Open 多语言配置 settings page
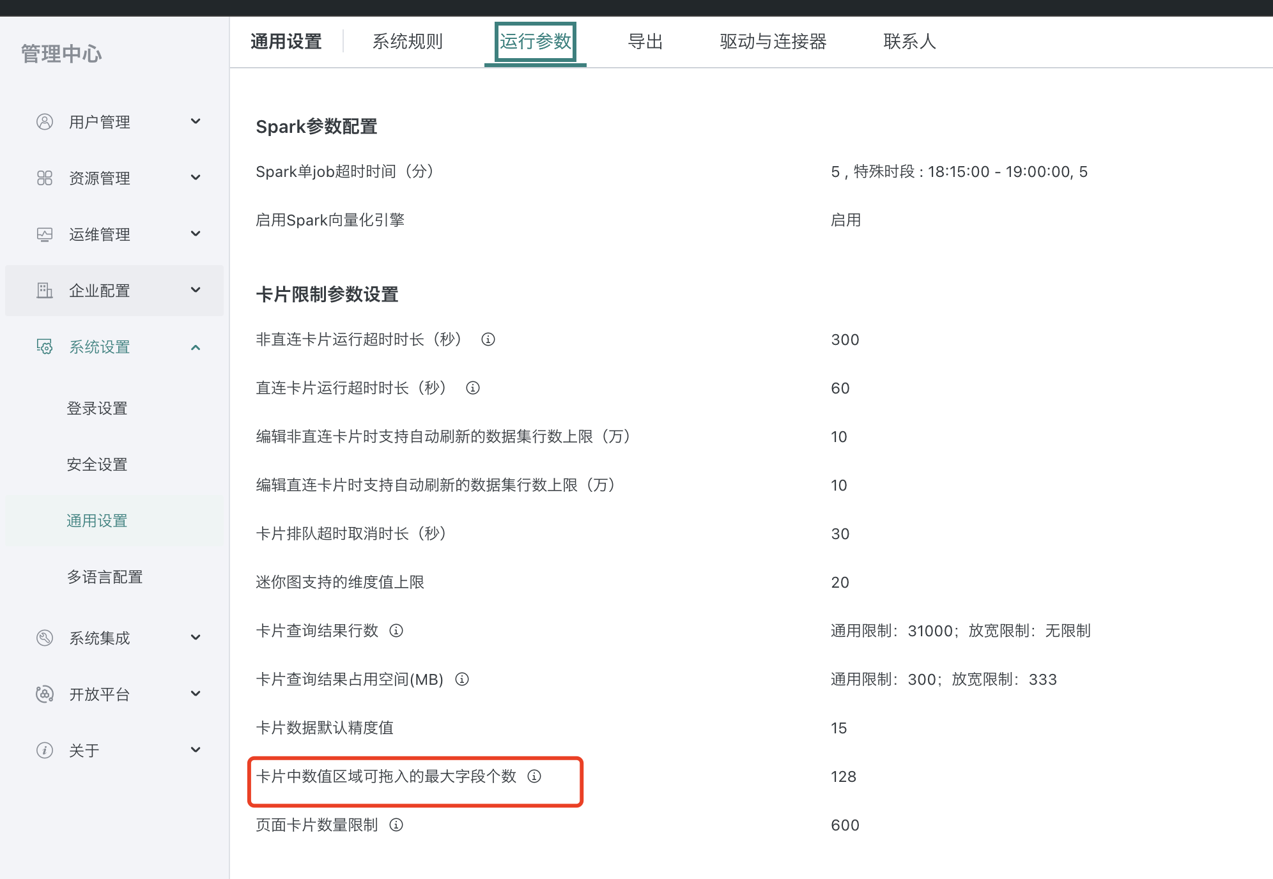Viewport: 1273px width, 879px height. click(105, 577)
